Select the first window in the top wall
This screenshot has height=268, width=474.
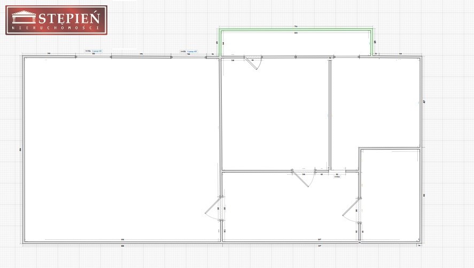(93, 56)
